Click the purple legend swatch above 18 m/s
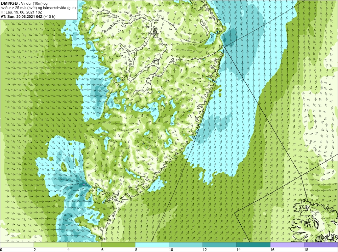Viewport: 338px width, 252px height. [x=321, y=245]
